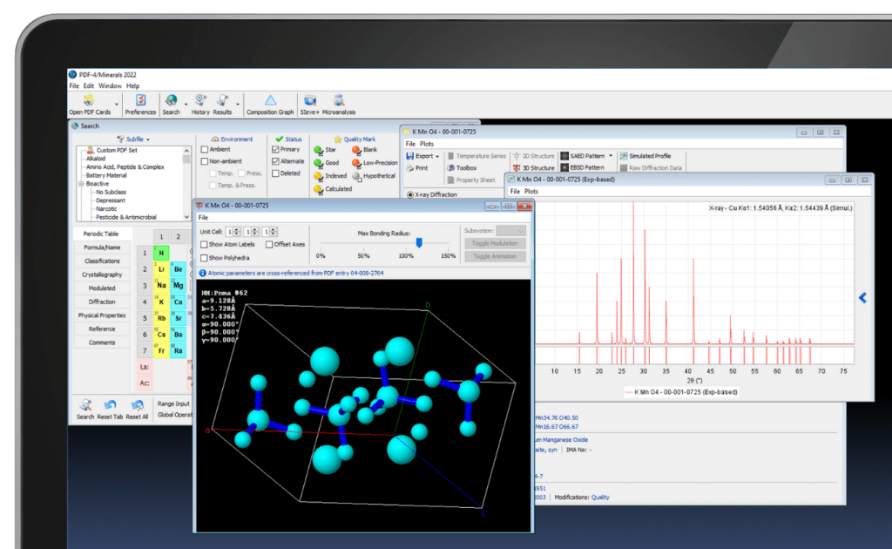Select the X-ray Diffraction radio button
This screenshot has width=892, height=549.
pyautogui.click(x=410, y=194)
